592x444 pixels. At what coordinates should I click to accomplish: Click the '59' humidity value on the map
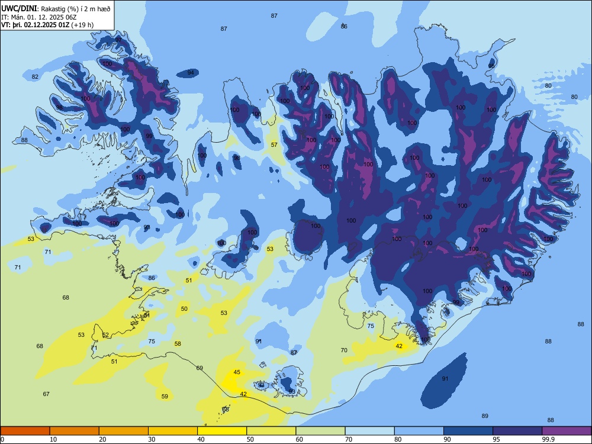165,397
